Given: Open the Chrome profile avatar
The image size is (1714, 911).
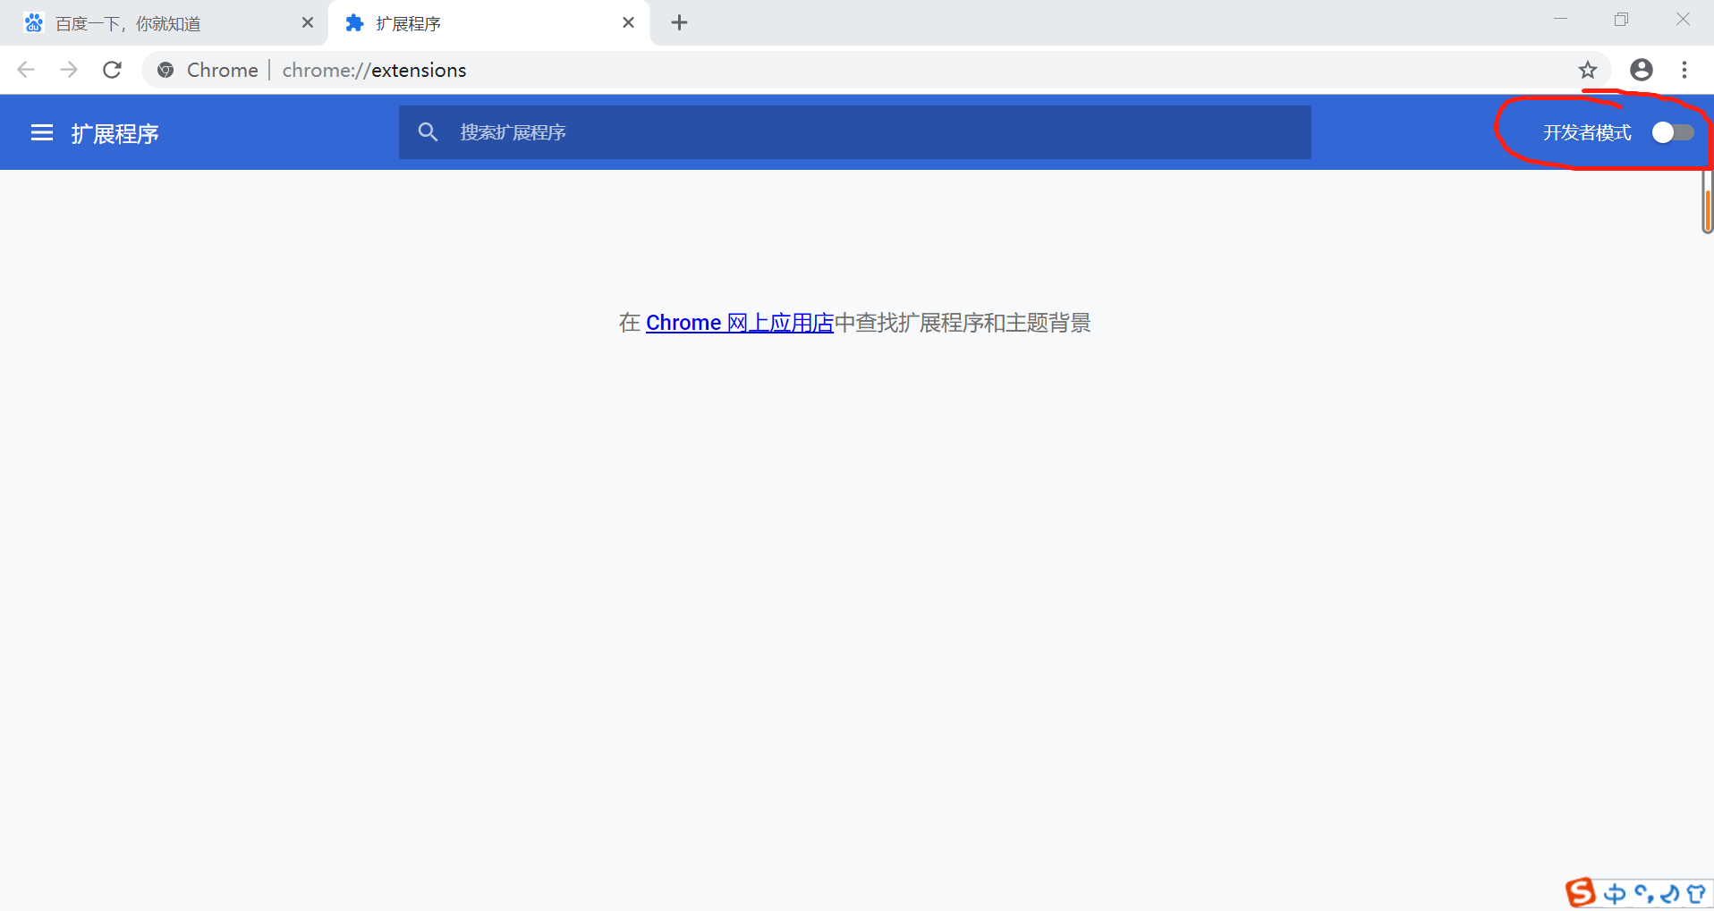Looking at the screenshot, I should coord(1642,70).
